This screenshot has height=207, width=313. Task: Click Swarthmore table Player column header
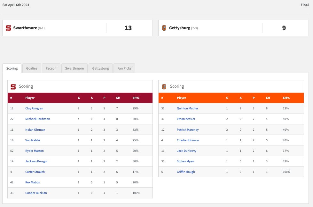pyautogui.click(x=30, y=98)
